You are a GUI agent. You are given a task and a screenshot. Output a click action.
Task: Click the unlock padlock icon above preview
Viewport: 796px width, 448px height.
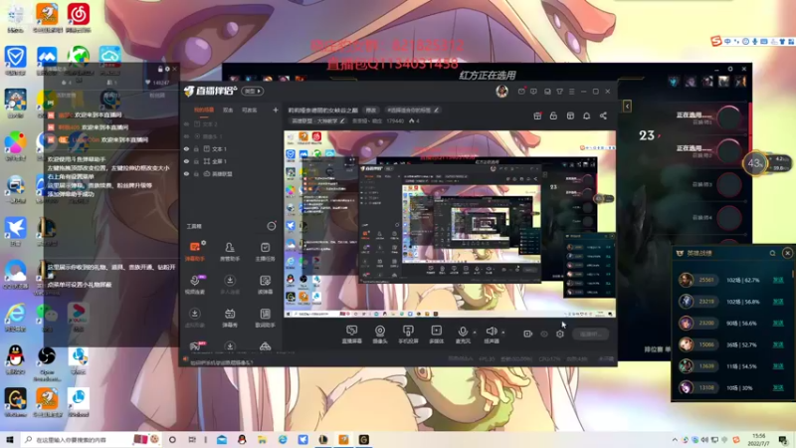pyautogui.click(x=553, y=115)
